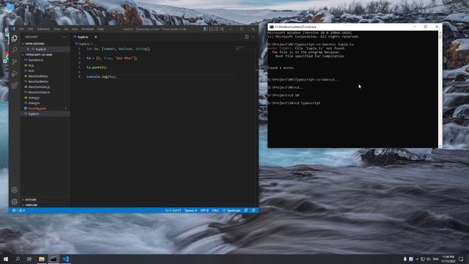Close the tuple.ts editor tab

pos(96,37)
